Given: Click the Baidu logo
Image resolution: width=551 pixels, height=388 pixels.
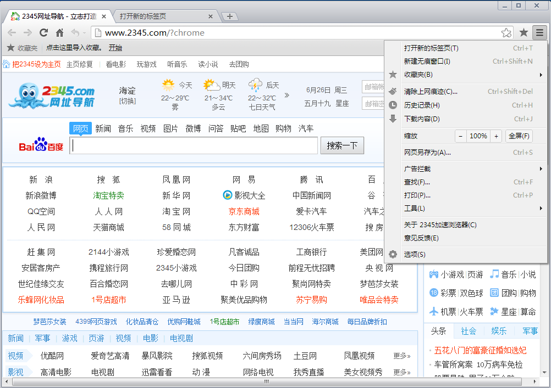Looking at the screenshot, I should point(41,144).
